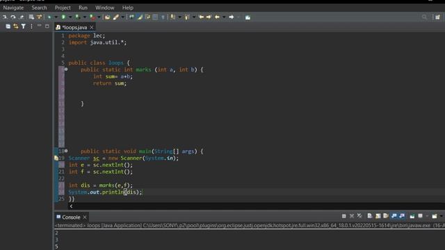Toggle Show Console on Standard Error change
445x250 pixels.
(x=402, y=216)
